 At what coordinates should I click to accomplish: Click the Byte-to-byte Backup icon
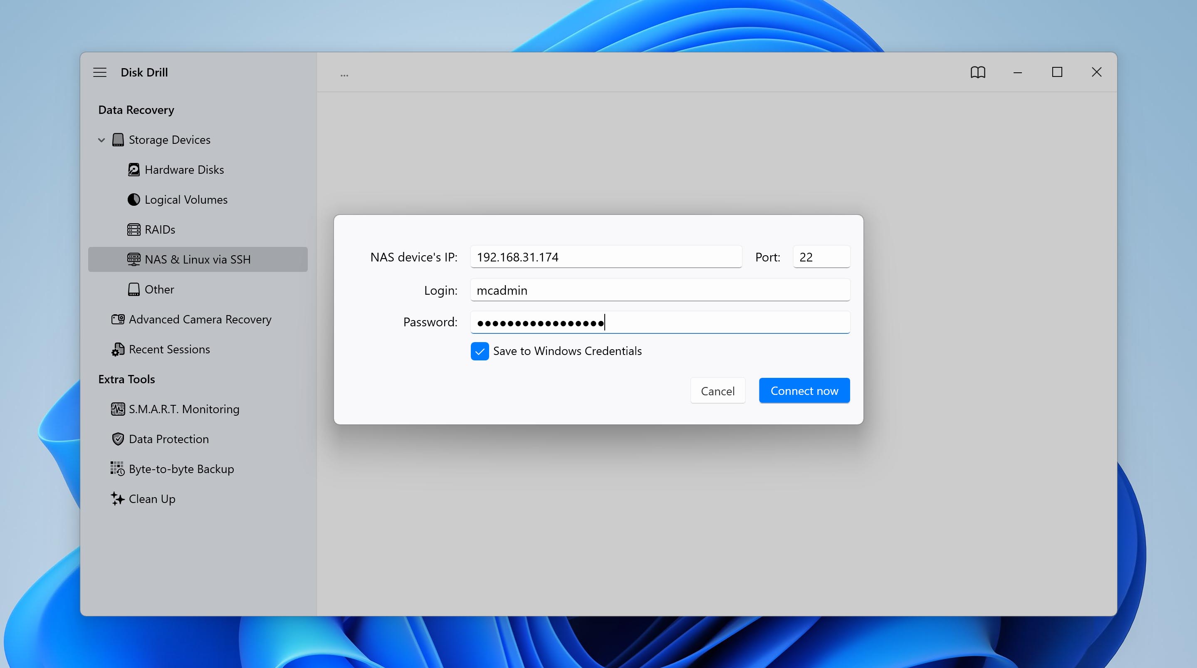pos(118,469)
